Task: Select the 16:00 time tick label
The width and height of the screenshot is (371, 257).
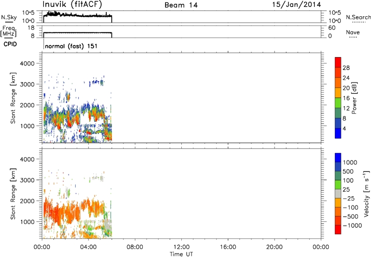Action: pyautogui.click(x=228, y=247)
